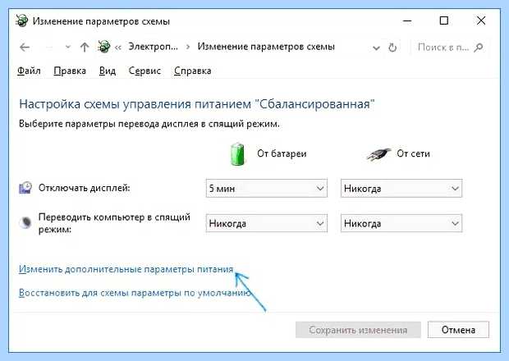Click the Forward navigation arrow
Screen dimensions: 509x361
coord(49,48)
